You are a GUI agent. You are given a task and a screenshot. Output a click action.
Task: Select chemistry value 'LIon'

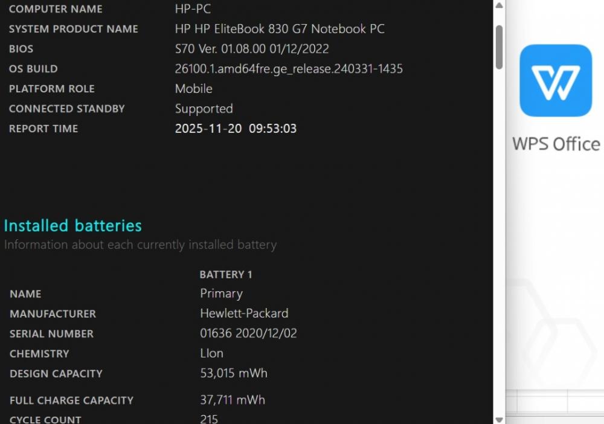point(212,353)
